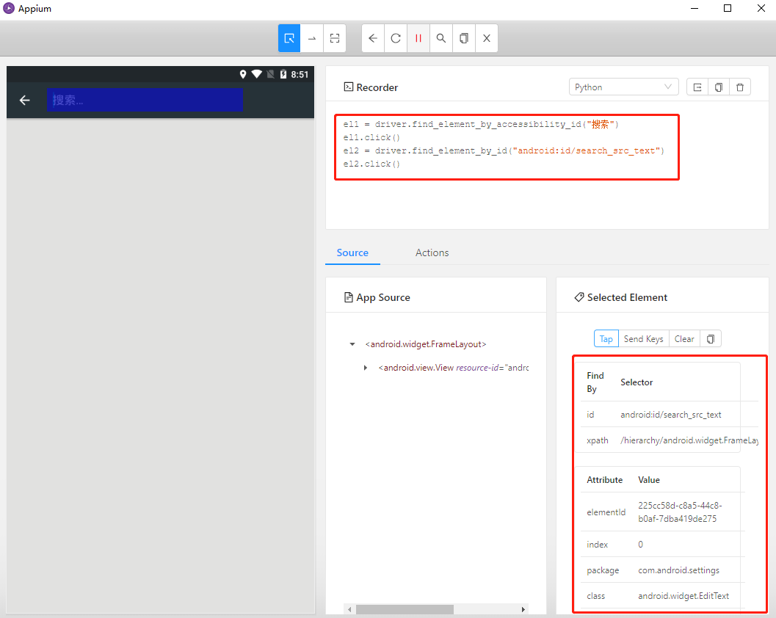Activate the Select Elements tool
The height and width of the screenshot is (618, 776).
[x=289, y=38]
